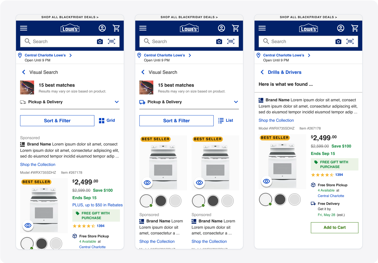This screenshot has width=378, height=263.
Task: Open the shopping cart on the right phone
Action: tap(355, 28)
